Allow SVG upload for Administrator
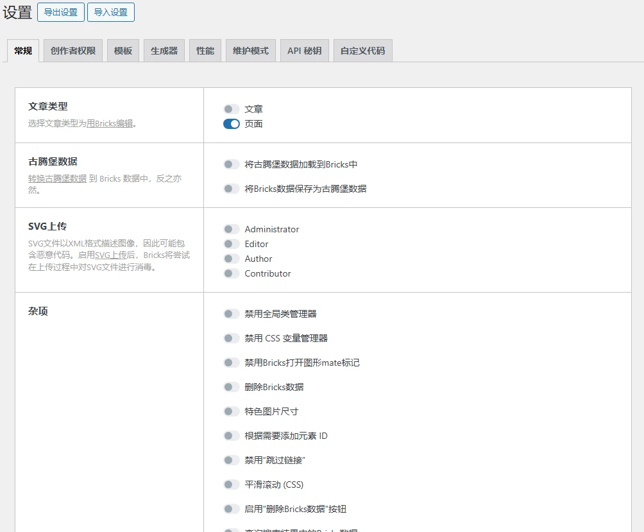This screenshot has width=644, height=532. (x=231, y=229)
